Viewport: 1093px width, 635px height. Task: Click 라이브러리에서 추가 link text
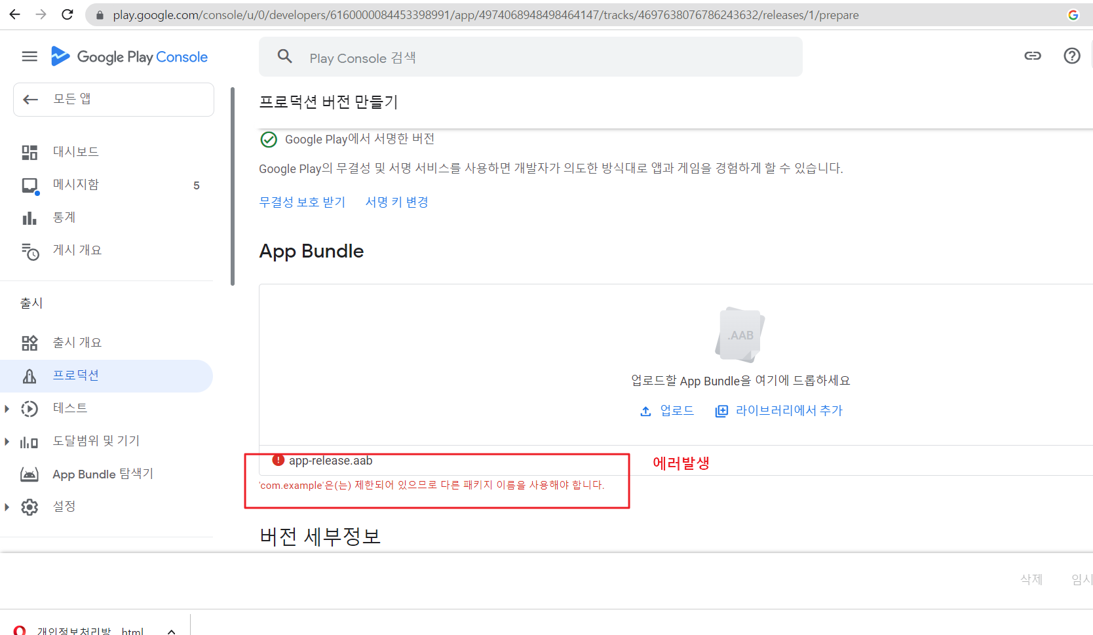point(789,410)
